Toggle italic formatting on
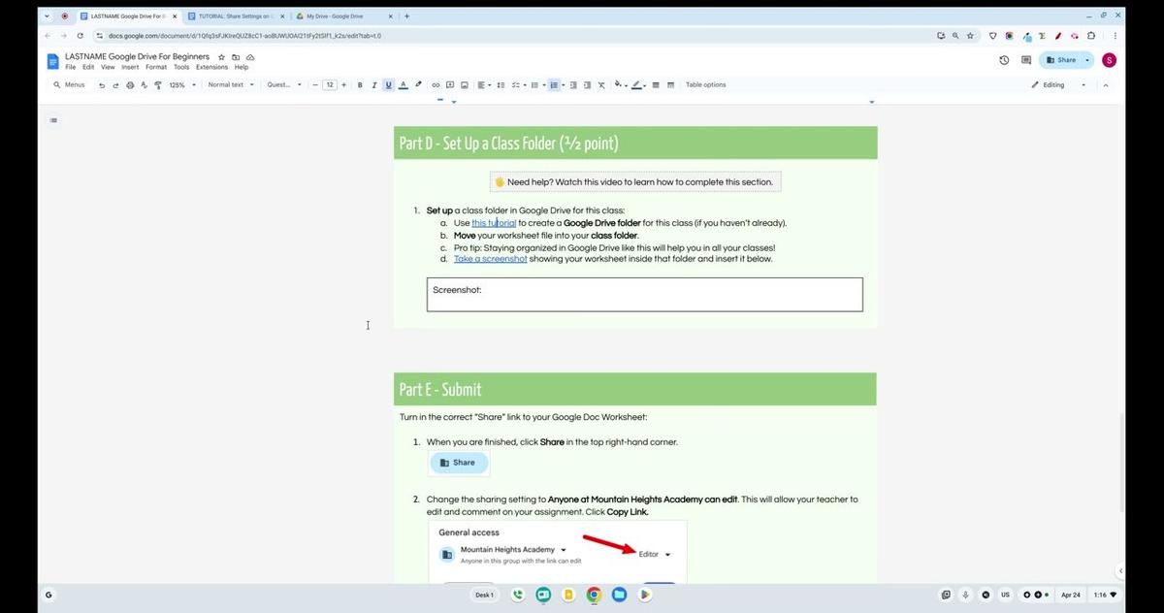 (x=373, y=84)
